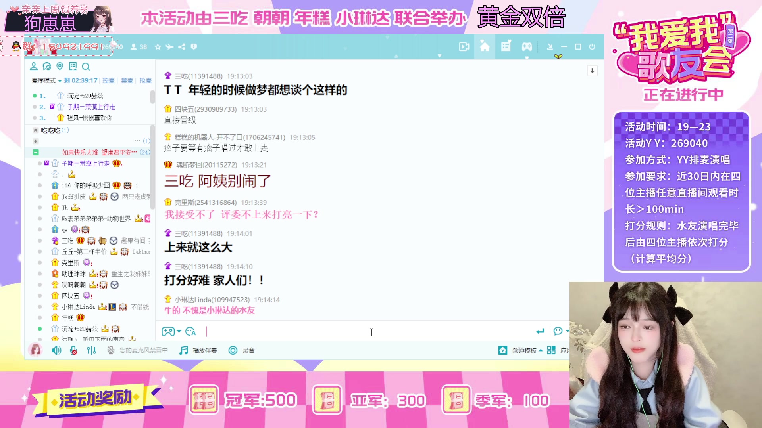Jump to latest message with down arrow
Screen dimensions: 762x428
(592, 71)
